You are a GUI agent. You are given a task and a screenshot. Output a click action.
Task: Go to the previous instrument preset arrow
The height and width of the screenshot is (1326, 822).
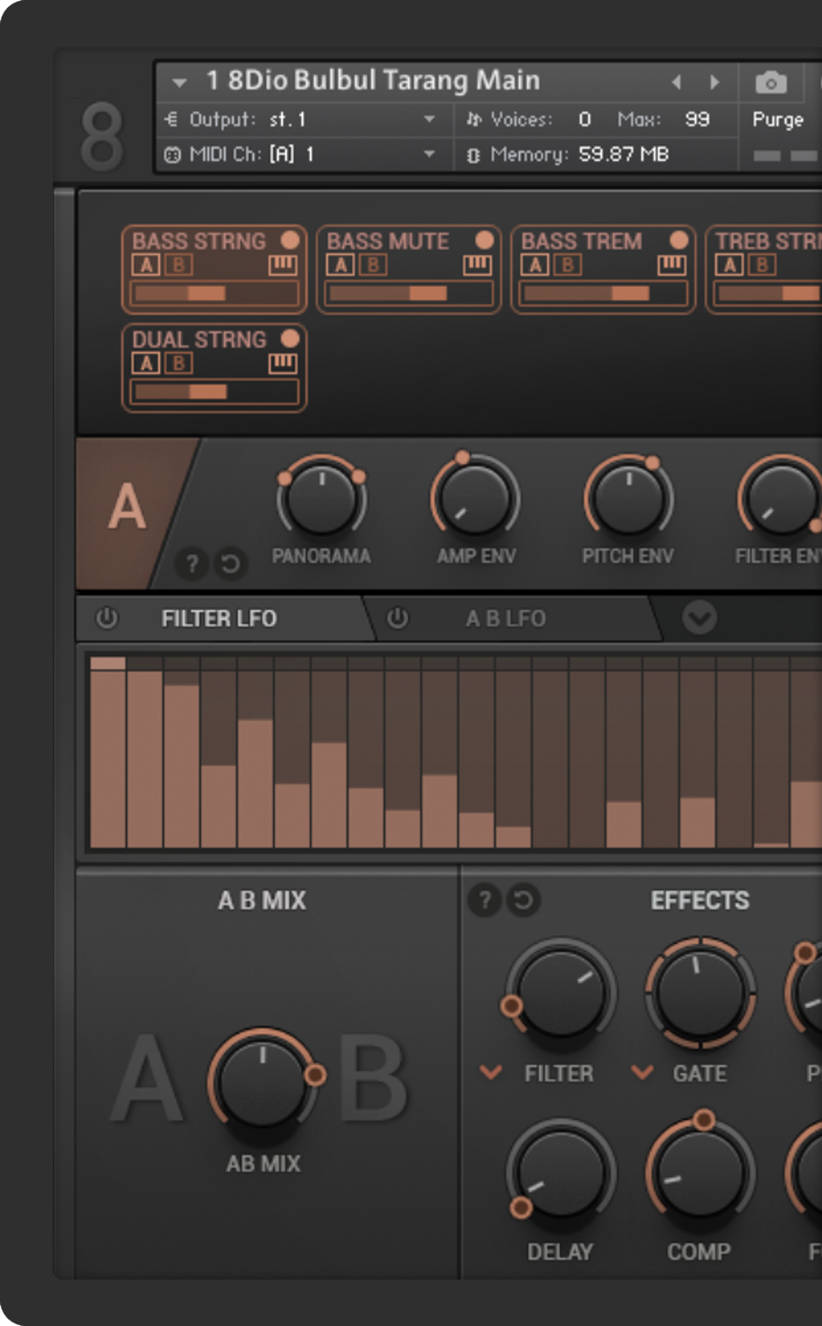(676, 82)
